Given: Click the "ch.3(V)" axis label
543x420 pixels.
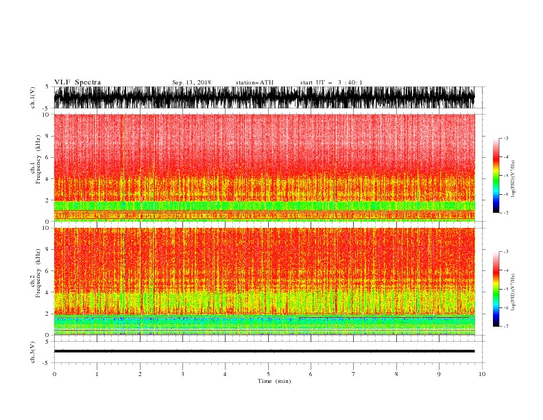Looking at the screenshot, I should 33,352.
